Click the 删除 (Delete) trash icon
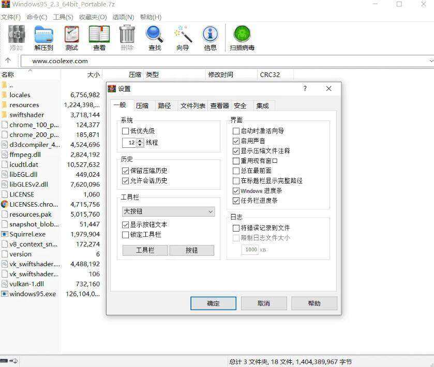434x367 pixels. click(x=127, y=34)
